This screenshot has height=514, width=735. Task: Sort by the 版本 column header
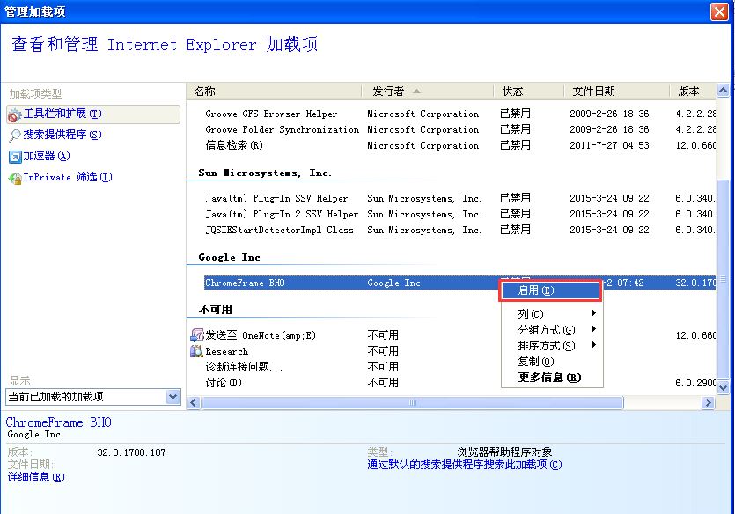(x=693, y=92)
